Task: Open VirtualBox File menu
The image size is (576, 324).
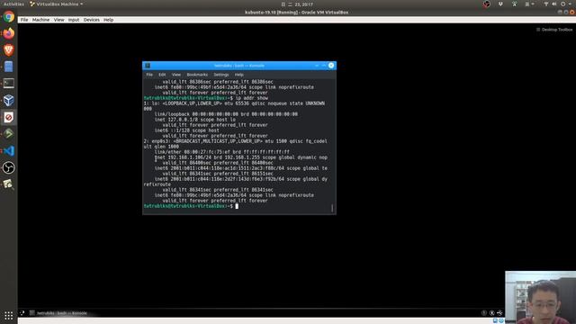Action: (x=24, y=20)
